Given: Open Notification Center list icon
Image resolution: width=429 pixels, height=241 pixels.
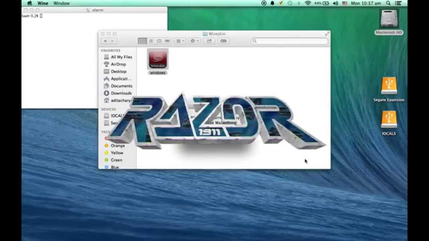Looking at the screenshot, I should 399,3.
